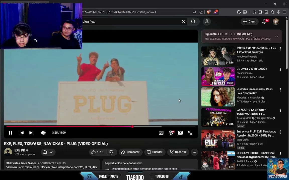Open the account avatar menu
The height and width of the screenshot is (180, 289).
click(276, 21)
